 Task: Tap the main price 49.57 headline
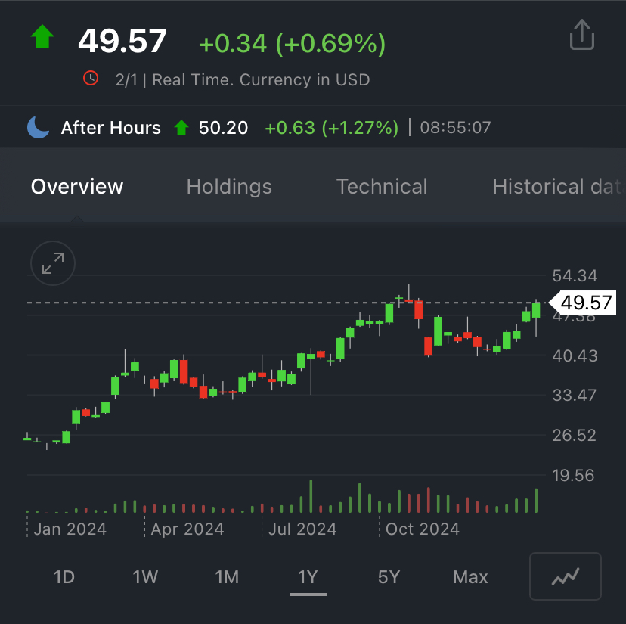(122, 41)
